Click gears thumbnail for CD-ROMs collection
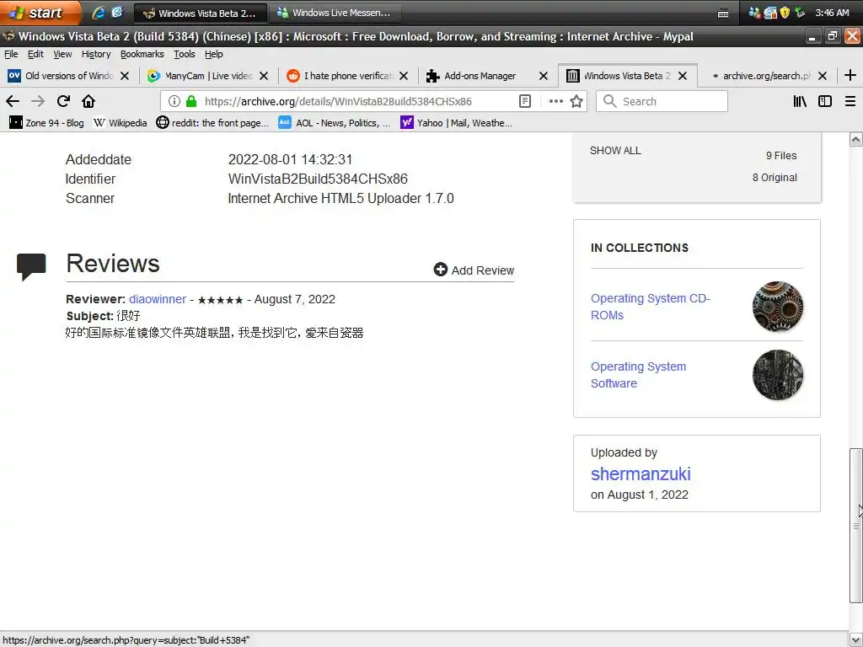Screen dimensions: 863x647 [x=778, y=307]
